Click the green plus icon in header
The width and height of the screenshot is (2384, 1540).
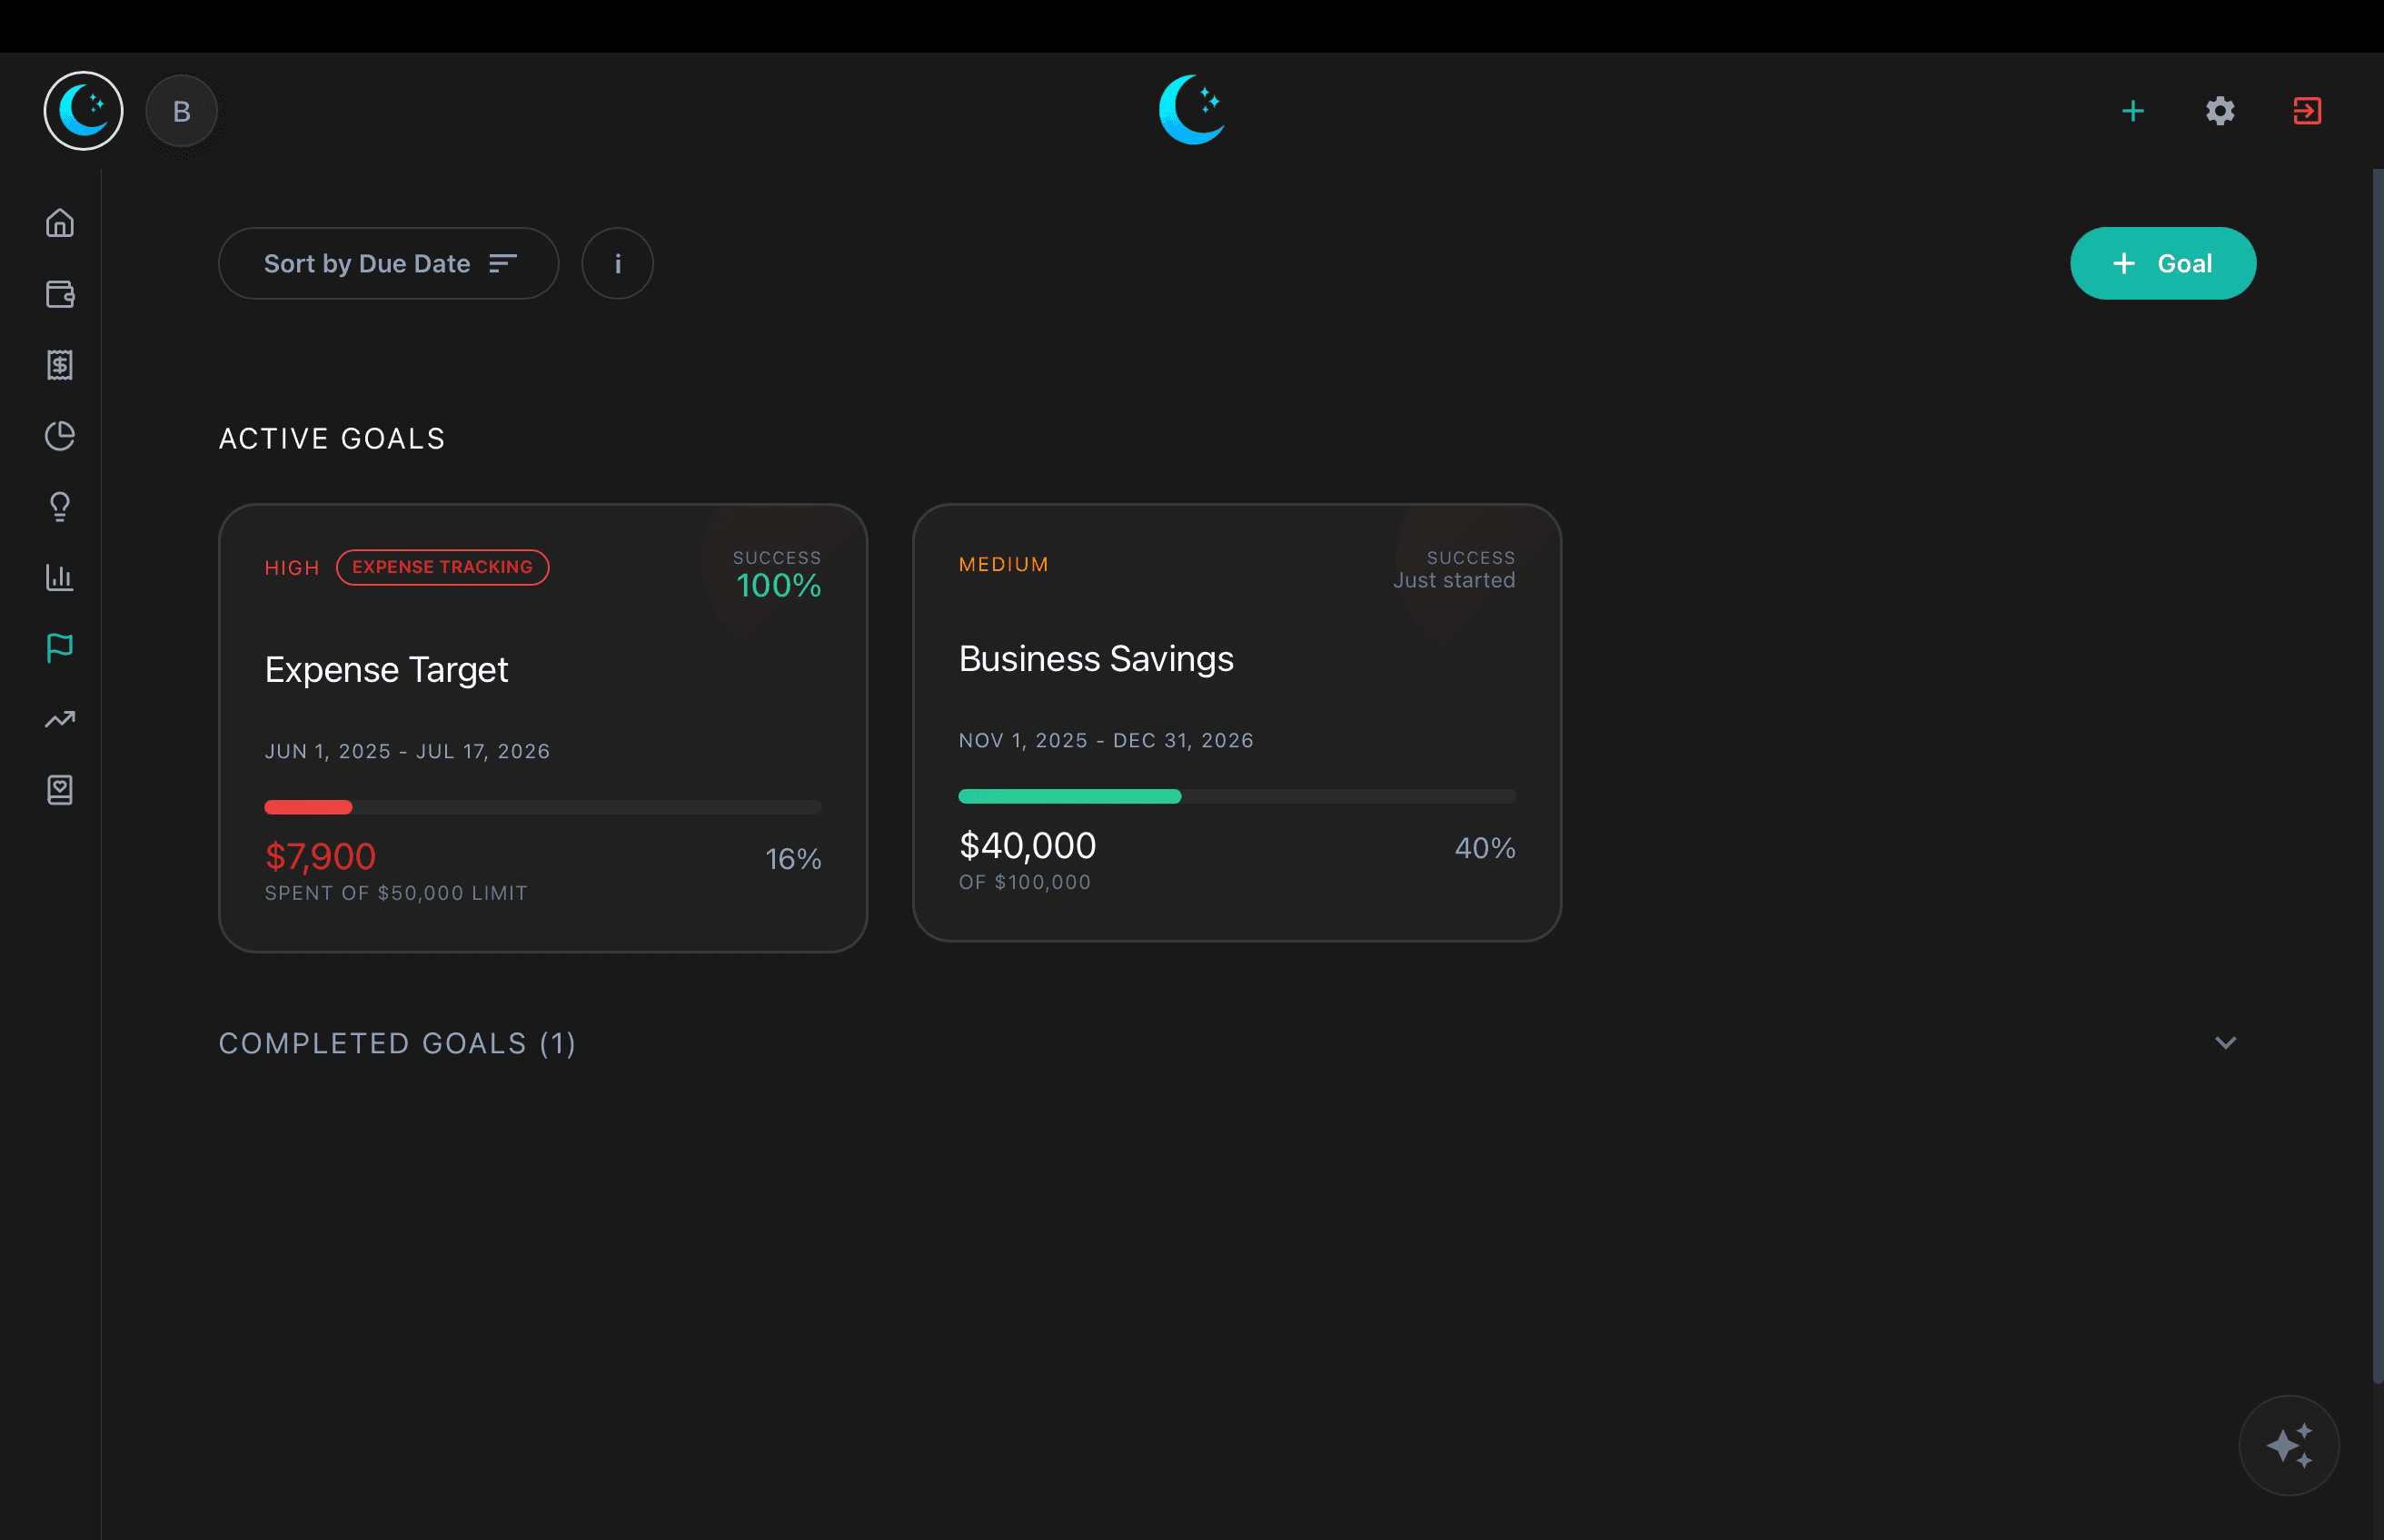click(x=2133, y=111)
